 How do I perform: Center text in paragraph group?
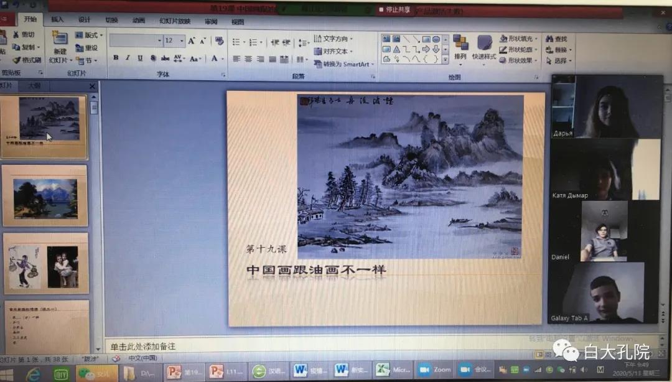click(248, 58)
